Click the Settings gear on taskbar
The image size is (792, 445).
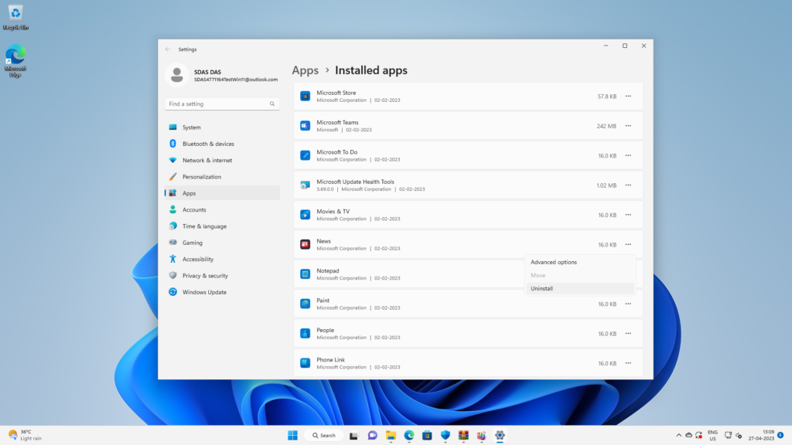(500, 436)
